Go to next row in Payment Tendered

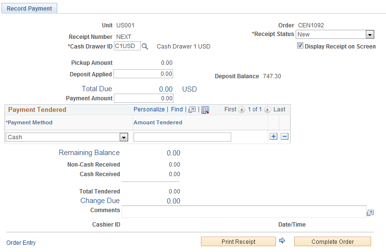pos(267,109)
